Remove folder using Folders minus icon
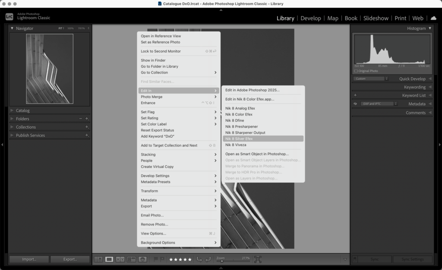The height and width of the screenshot is (270, 442). tap(81, 119)
